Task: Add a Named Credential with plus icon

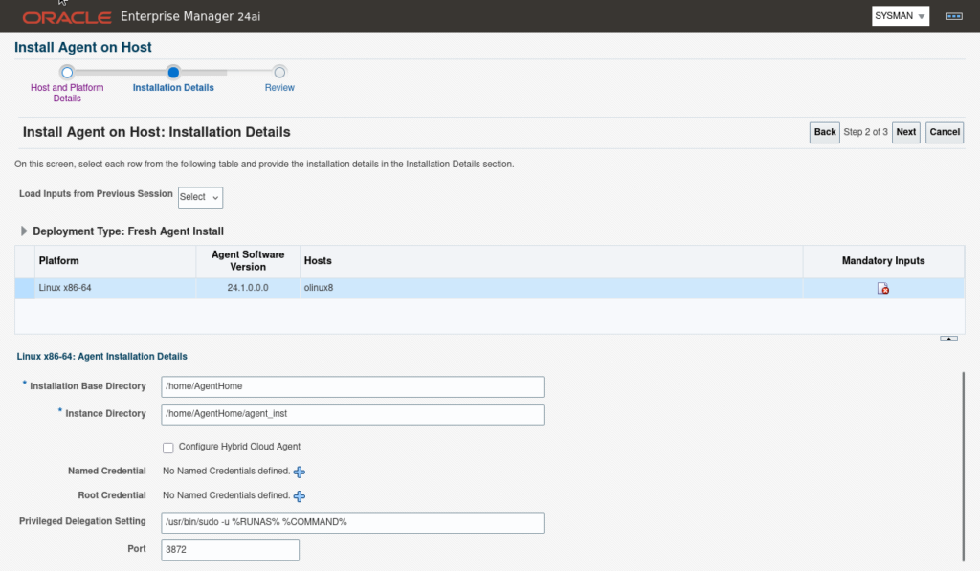Action: [300, 472]
